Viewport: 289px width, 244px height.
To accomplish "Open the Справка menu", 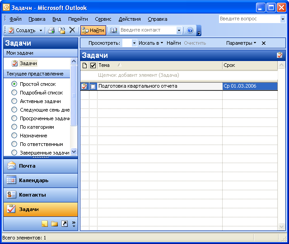I will (x=158, y=19).
